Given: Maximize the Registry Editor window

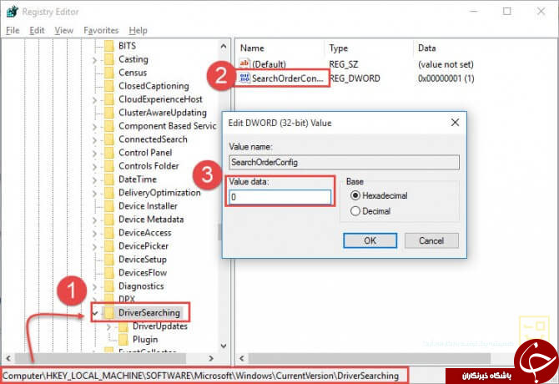Looking at the screenshot, I should [x=507, y=12].
